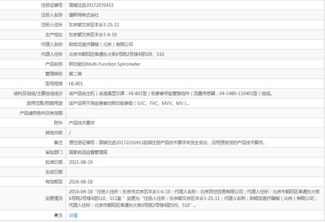The width and height of the screenshot is (325, 223).
Task: Select intended use text 该产品用于测定患者的肺功能参数
Action: (x=129, y=103)
